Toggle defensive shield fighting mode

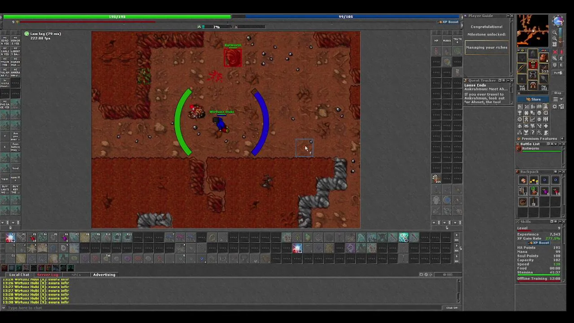point(555,65)
